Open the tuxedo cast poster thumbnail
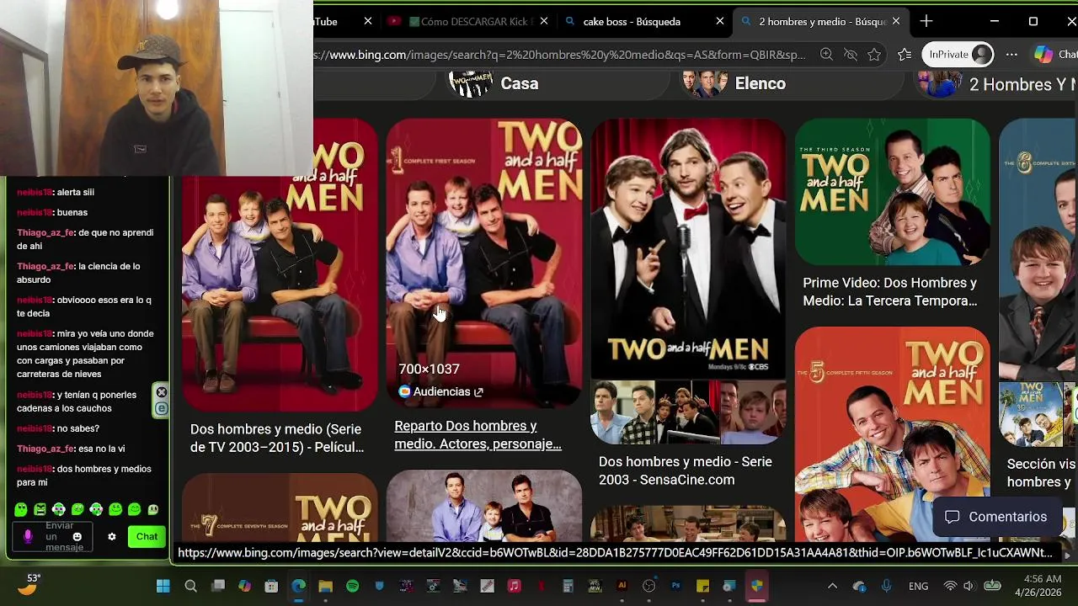This screenshot has width=1078, height=606. (x=688, y=248)
